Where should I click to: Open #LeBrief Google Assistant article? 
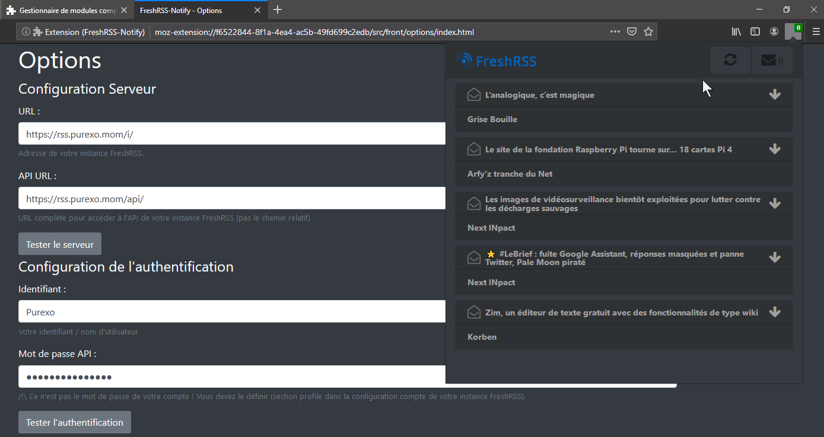[615, 258]
